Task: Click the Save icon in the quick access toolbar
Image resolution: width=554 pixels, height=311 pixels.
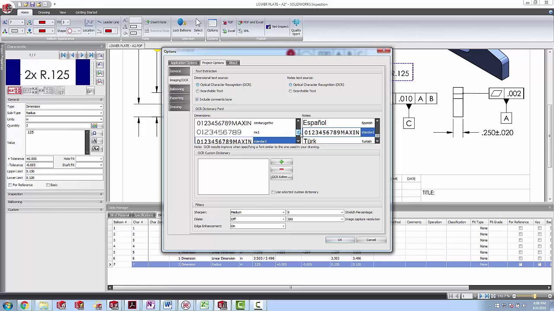Action: point(32,4)
